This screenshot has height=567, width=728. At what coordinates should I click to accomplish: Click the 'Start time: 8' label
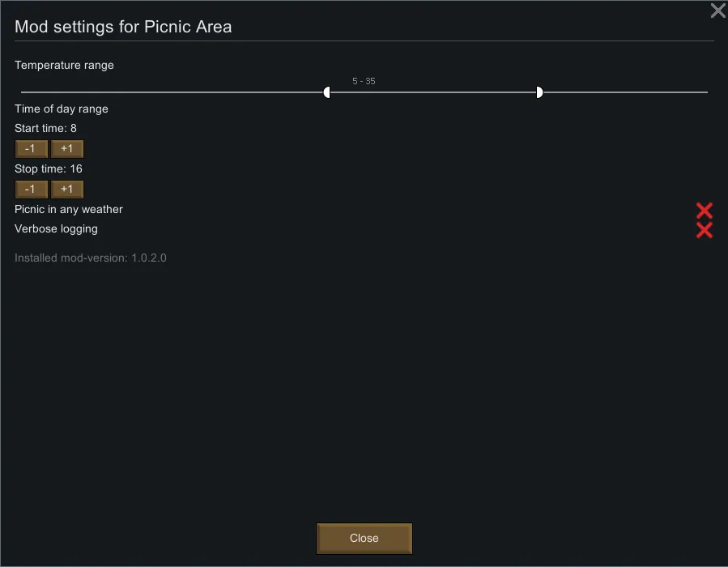pos(45,128)
